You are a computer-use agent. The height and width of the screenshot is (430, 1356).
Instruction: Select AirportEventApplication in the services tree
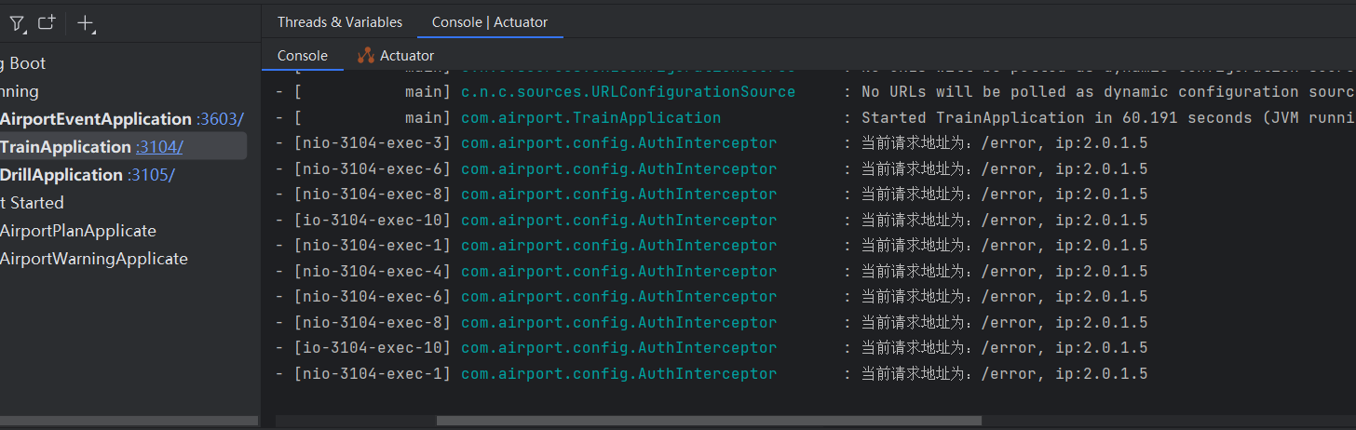(95, 119)
